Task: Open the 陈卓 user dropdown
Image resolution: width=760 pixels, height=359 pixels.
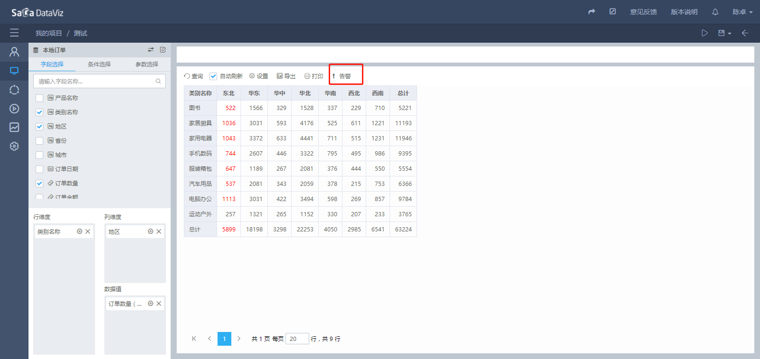Action: [742, 12]
